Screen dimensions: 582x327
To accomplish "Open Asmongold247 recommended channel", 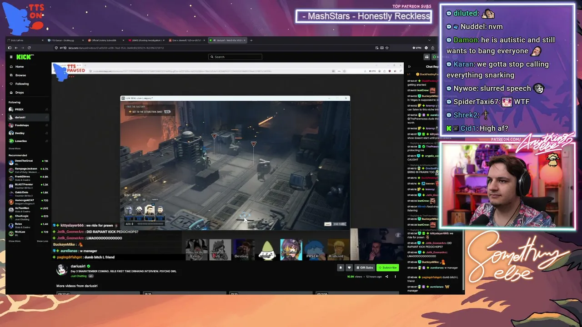I will [28, 201].
